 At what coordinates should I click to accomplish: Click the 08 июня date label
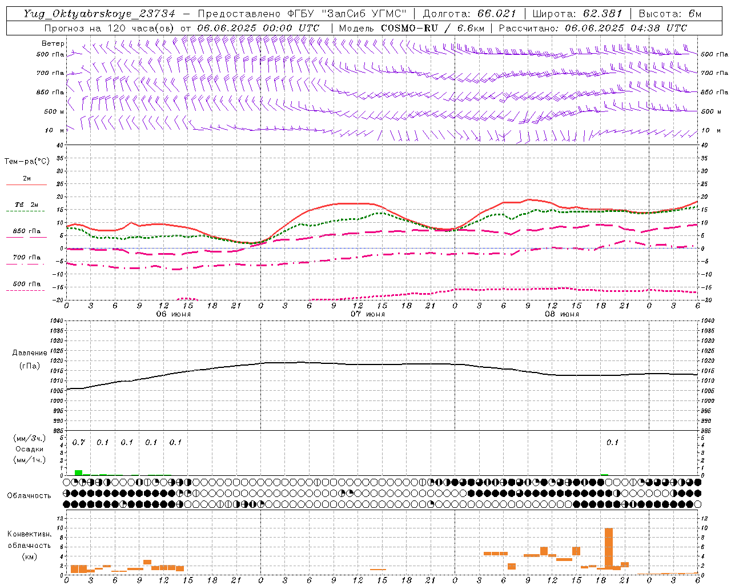click(x=561, y=314)
